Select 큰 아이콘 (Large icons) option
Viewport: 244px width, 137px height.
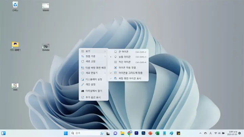coord(128,52)
